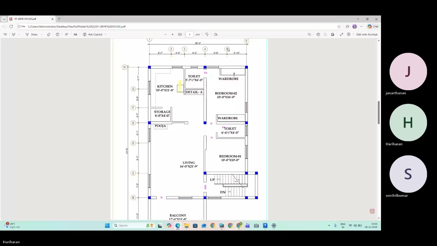This screenshot has height=246, width=437.
Task: Open a new browser tab
Action: click(59, 19)
